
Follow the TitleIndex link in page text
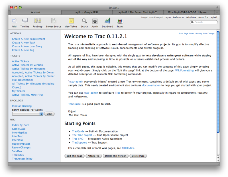tap(128, 148)
